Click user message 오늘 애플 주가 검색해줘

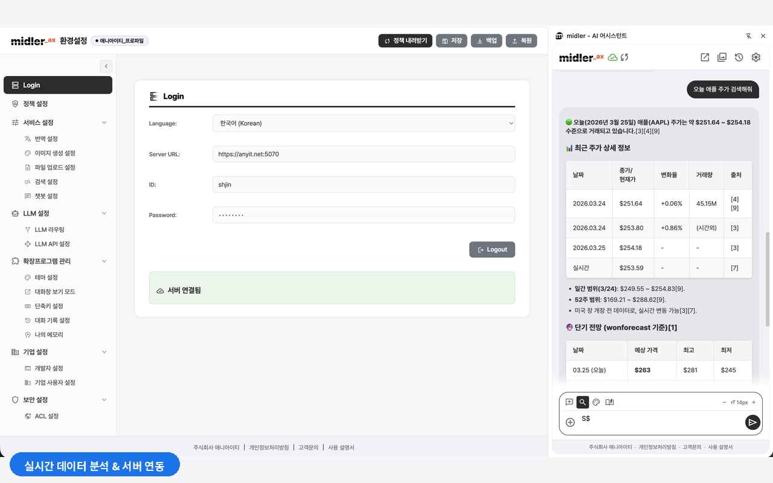(x=723, y=89)
